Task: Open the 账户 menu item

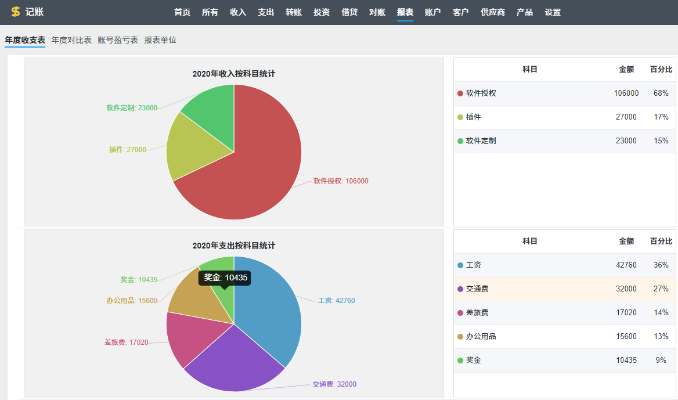Action: tap(433, 12)
